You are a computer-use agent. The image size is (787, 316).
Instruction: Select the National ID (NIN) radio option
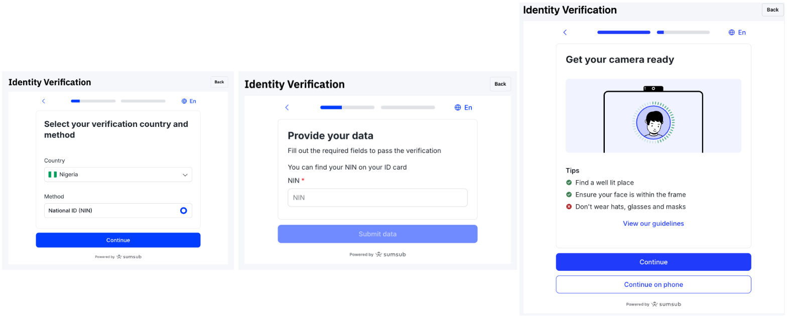(x=184, y=211)
